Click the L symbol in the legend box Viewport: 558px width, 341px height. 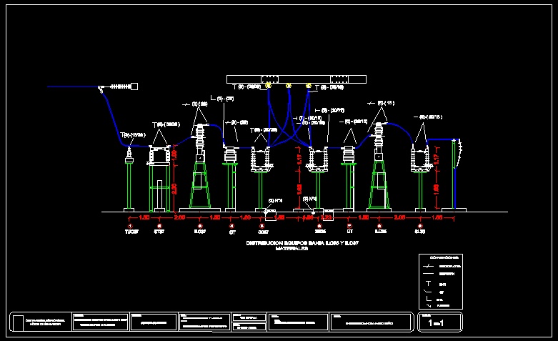[x=429, y=299]
